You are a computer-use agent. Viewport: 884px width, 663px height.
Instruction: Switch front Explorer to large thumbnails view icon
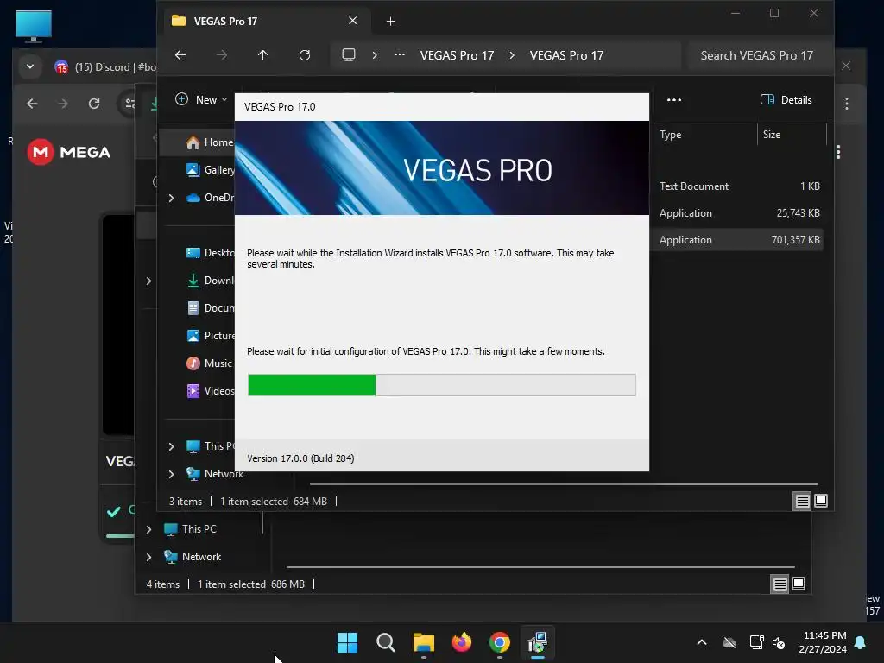pos(821,501)
